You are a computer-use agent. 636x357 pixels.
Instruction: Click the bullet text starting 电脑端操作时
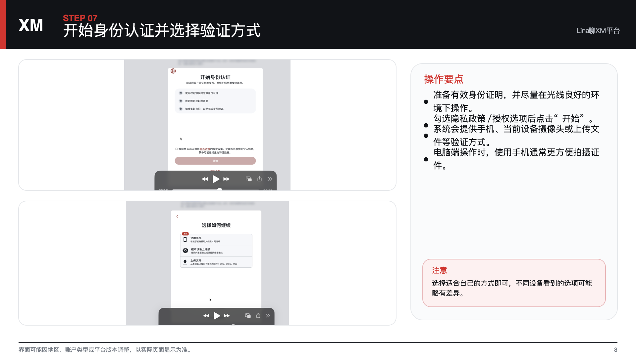(x=516, y=159)
